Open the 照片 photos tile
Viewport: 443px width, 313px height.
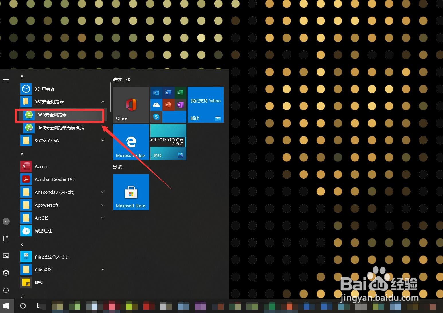click(168, 142)
